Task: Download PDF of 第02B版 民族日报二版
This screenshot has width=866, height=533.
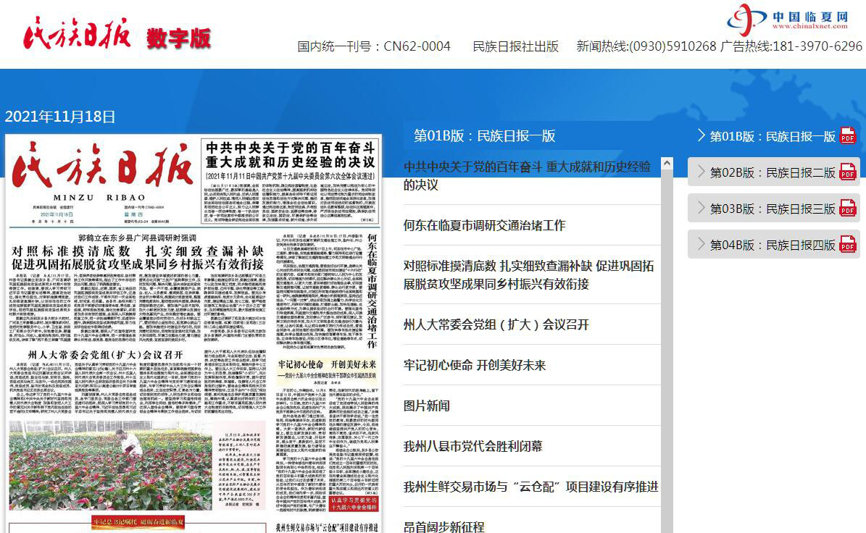Action: point(847,172)
